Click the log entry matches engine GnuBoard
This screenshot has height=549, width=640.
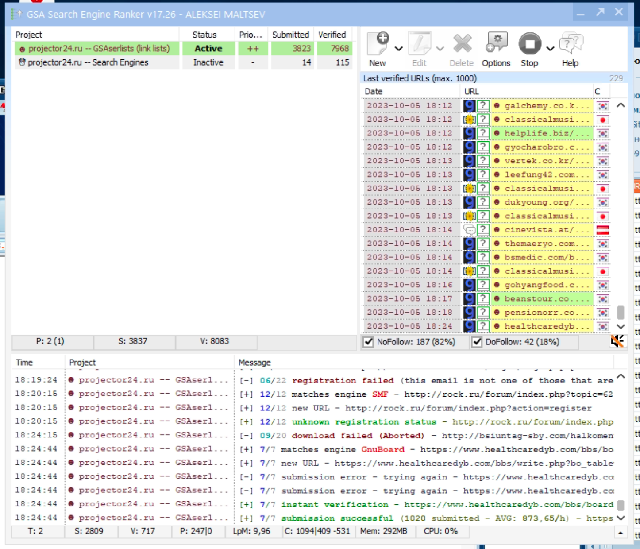click(314, 449)
